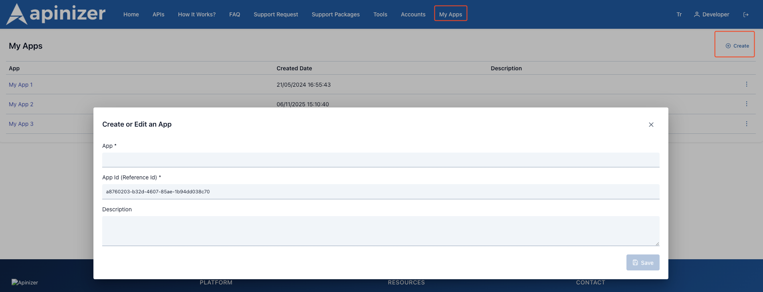This screenshot has height=292, width=763.
Task: Click the Create button with plus icon
Action: [737, 46]
